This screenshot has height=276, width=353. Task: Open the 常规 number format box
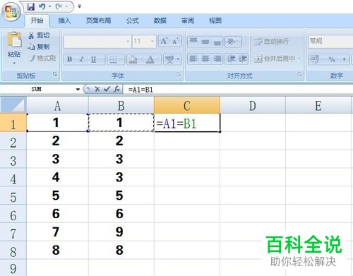point(330,41)
